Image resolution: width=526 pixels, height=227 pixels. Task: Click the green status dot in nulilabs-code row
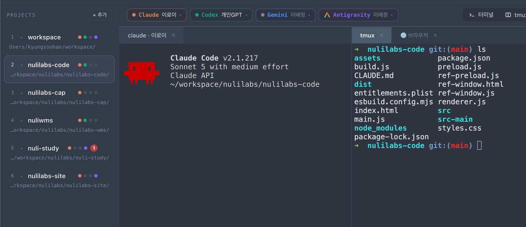pyautogui.click(x=85, y=65)
